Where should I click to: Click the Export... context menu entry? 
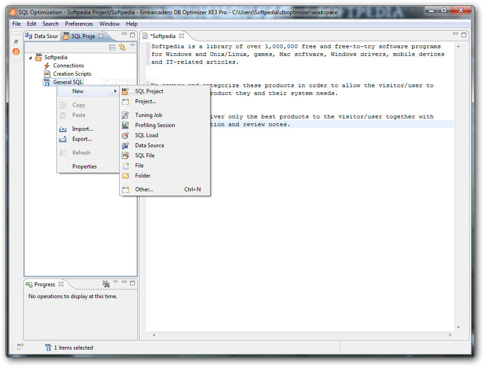[88, 139]
